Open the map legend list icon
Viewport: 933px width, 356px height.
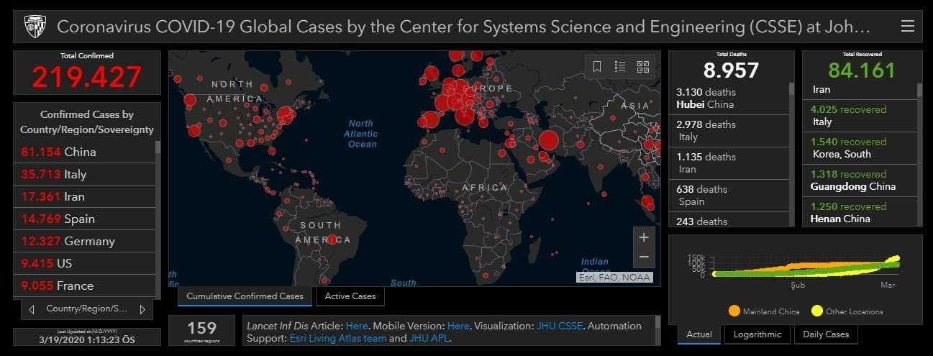click(620, 67)
